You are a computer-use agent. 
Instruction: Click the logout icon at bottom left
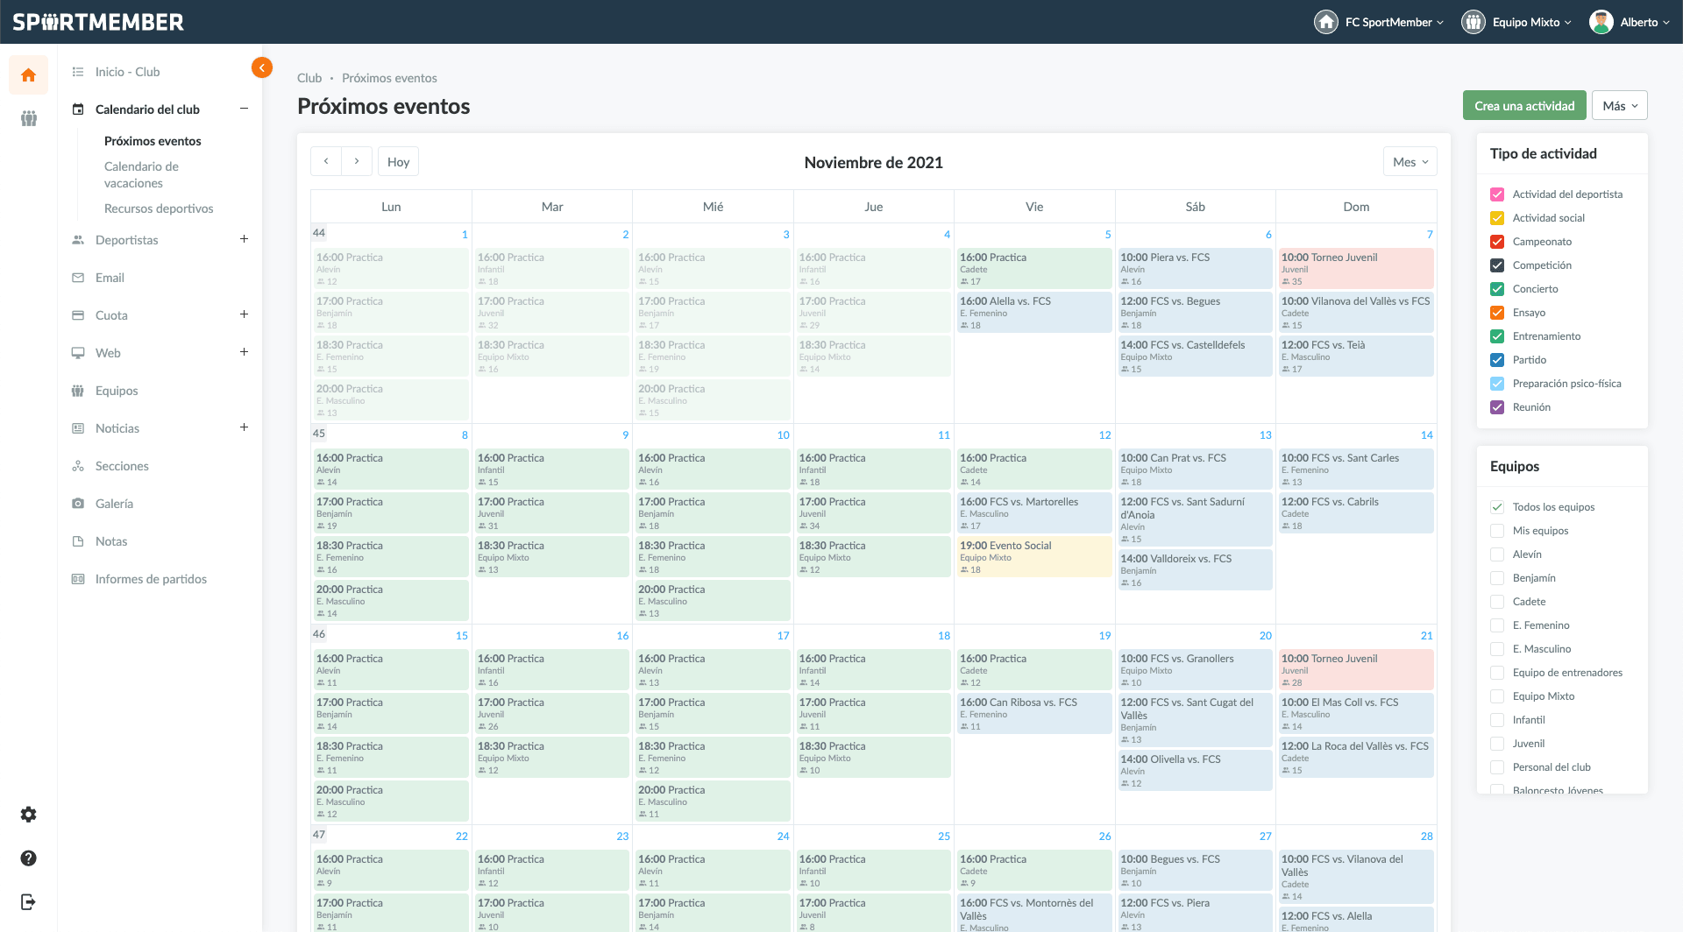coord(28,902)
